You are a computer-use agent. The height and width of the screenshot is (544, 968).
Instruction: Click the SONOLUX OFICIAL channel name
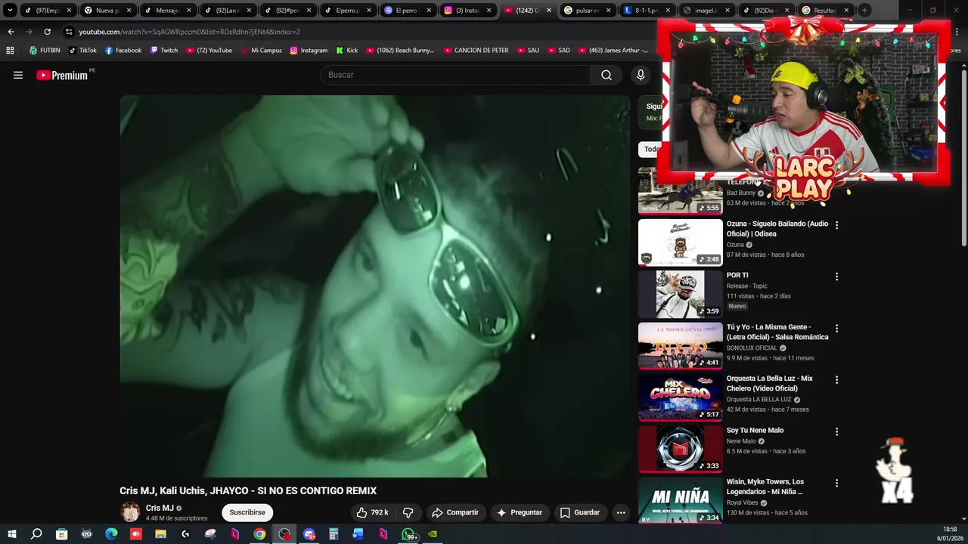(752, 348)
